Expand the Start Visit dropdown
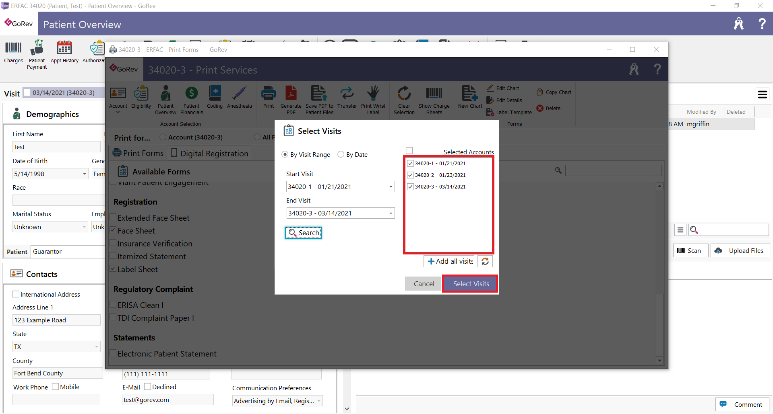This screenshot has width=773, height=414. click(x=391, y=187)
